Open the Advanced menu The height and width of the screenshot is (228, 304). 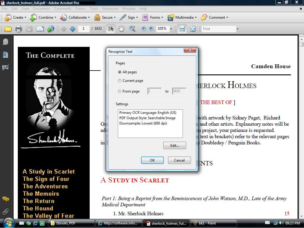pyautogui.click(x=110, y=9)
